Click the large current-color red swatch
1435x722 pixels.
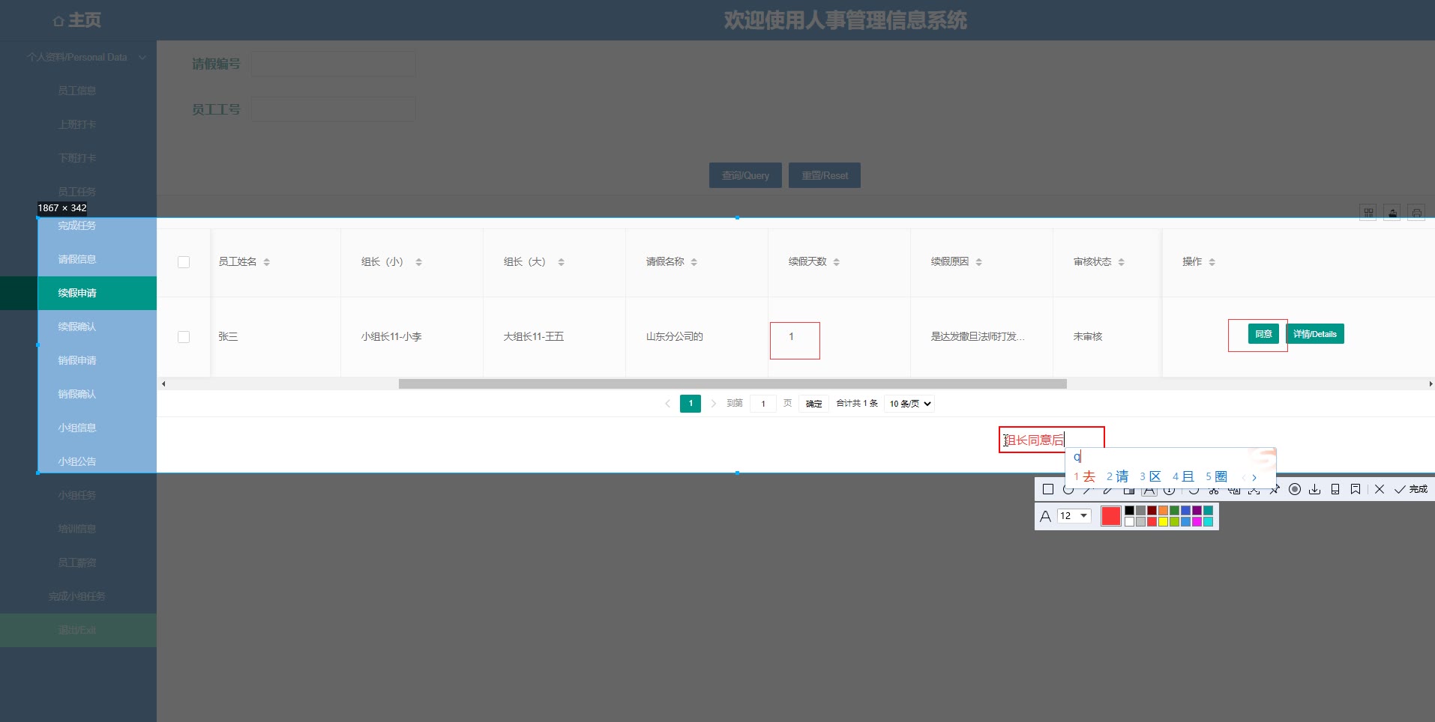tap(1110, 516)
